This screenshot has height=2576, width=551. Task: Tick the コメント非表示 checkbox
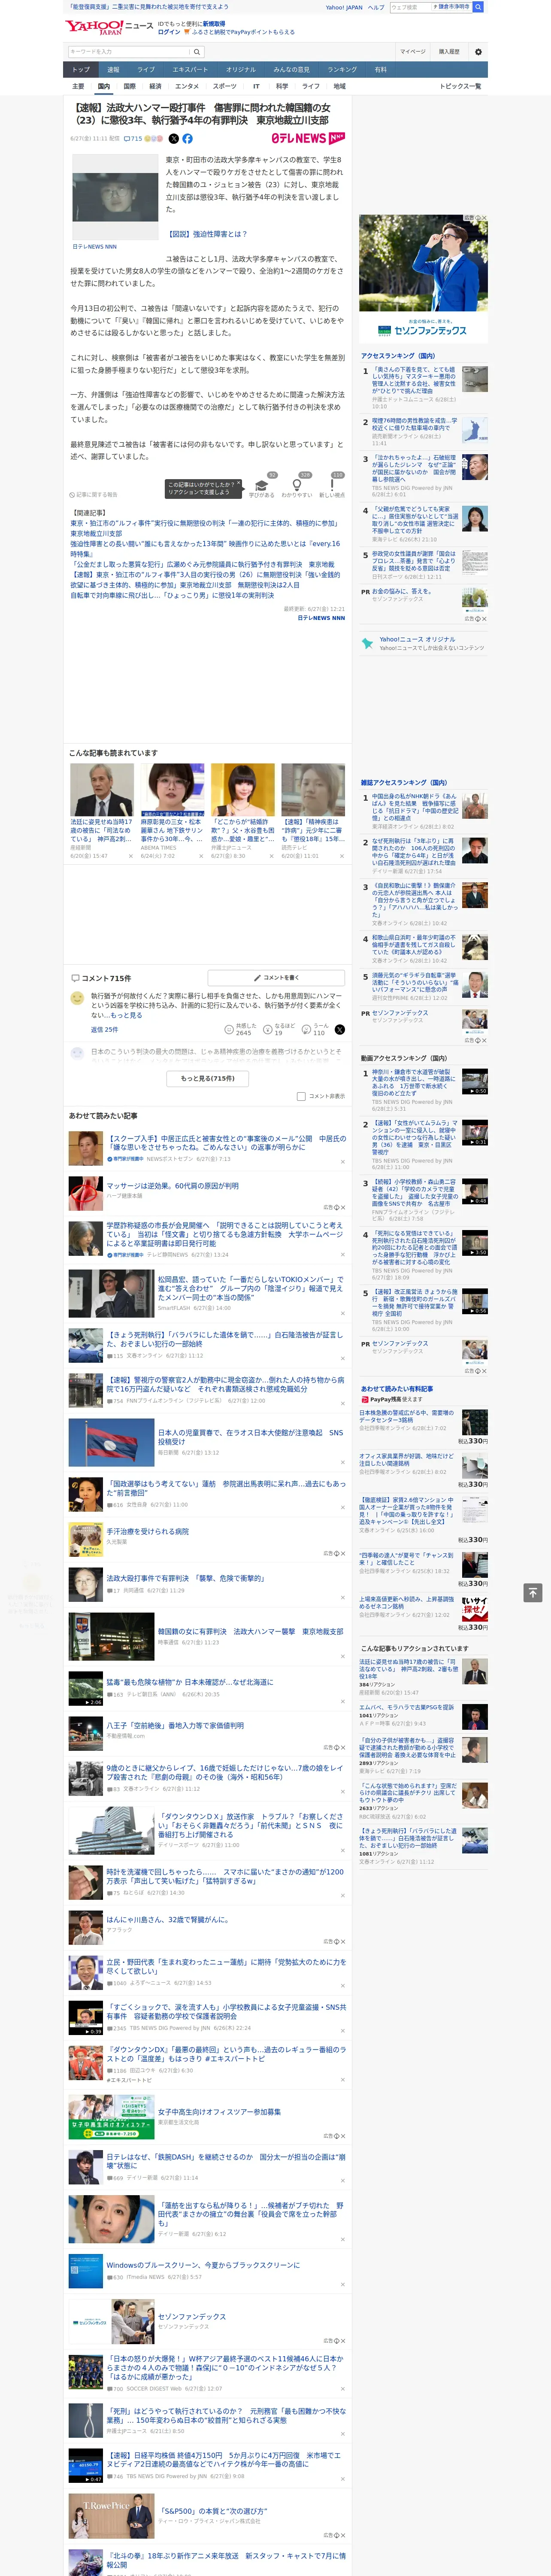coord(301,1096)
